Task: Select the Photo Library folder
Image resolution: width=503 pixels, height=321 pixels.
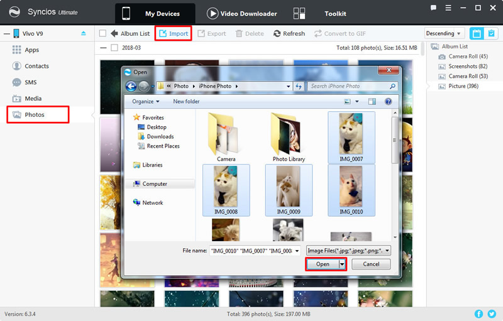Action: pos(289,138)
